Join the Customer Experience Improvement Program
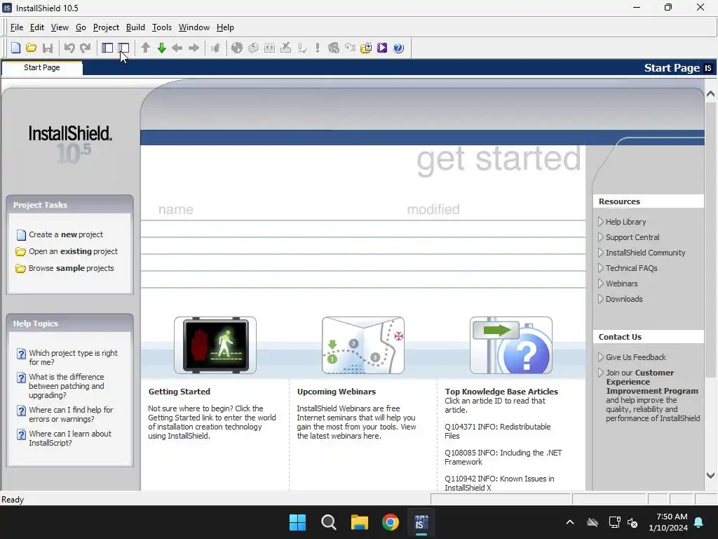This screenshot has width=718, height=539. point(652,382)
